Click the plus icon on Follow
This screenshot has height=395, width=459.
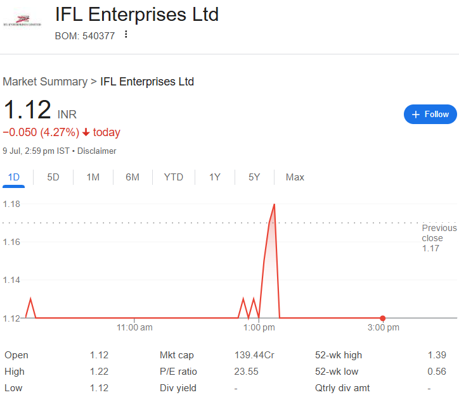click(416, 114)
